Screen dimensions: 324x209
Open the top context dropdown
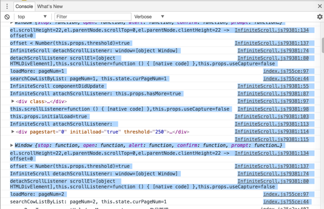32,17
